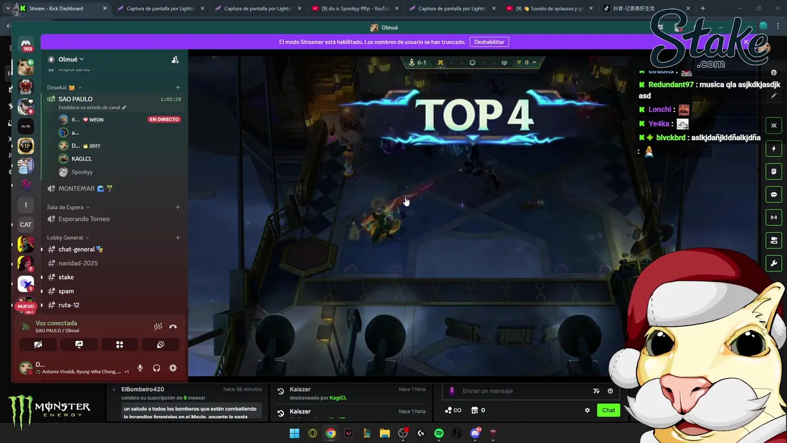The image size is (787, 443).
Task: Click the chat bubble icon in Kick sidebar
Action: point(773,194)
